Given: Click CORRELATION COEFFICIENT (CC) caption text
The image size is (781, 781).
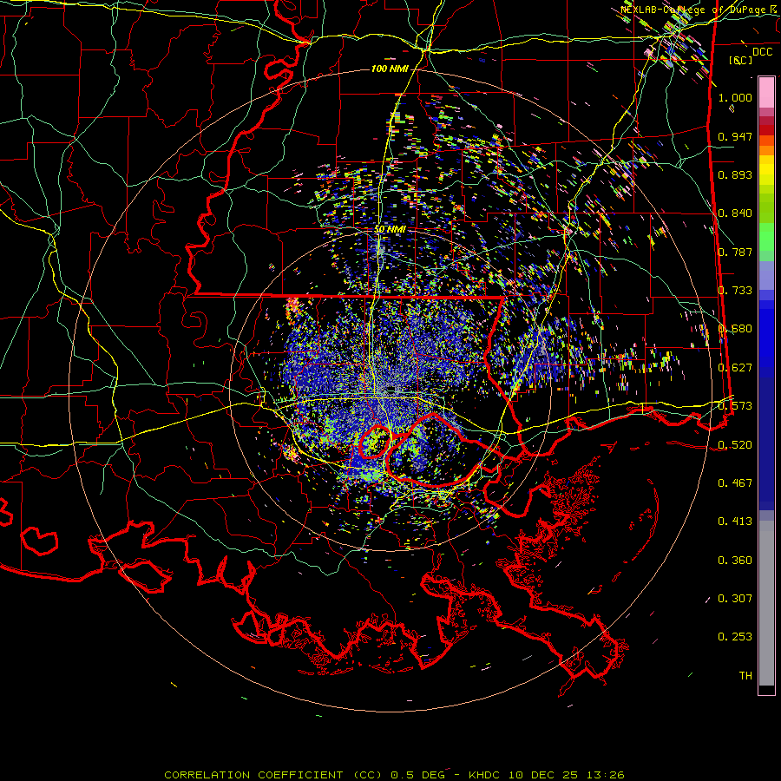Looking at the screenshot, I should click(x=273, y=775).
